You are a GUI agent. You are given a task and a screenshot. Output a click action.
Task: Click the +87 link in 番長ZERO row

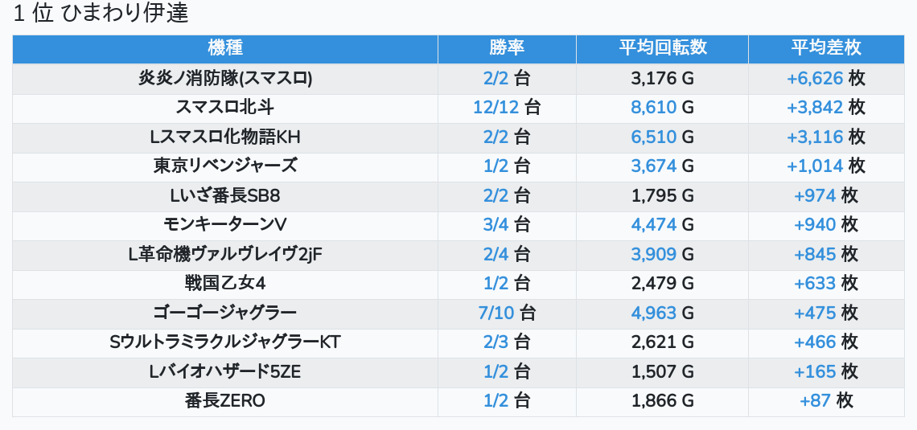814,400
